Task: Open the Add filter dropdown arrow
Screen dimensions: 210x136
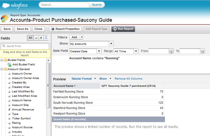Action: pos(81,37)
